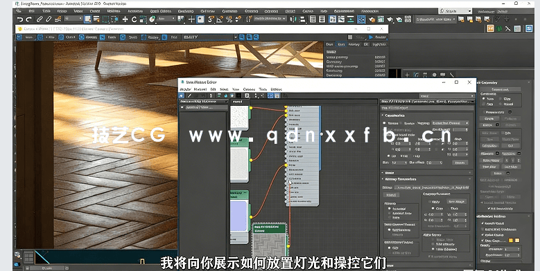Toggle the Percent Snap icon
540x271 pixels.
(x=229, y=19)
